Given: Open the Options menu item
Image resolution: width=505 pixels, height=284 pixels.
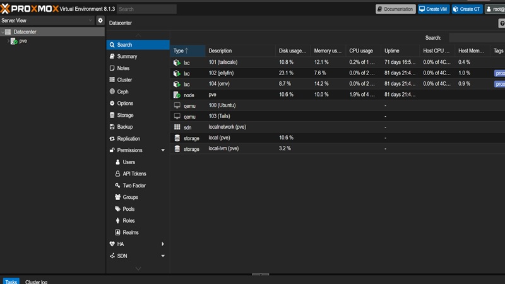Looking at the screenshot, I should coord(138,104).
